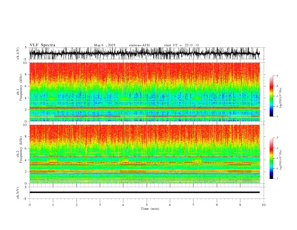
Task: Click the "2" kHz tick on ch.2 frequency axis
Action: 26,172
